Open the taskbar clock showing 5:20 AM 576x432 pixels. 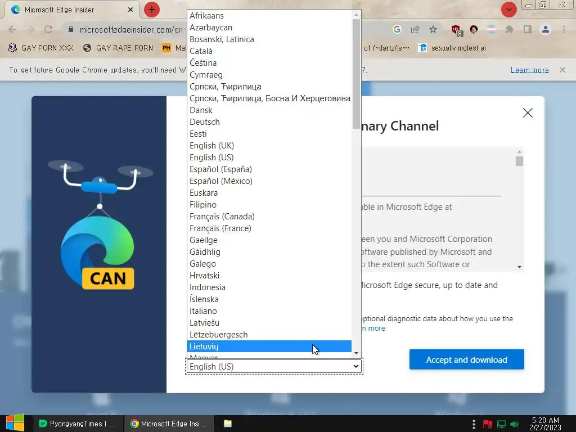pos(545,424)
